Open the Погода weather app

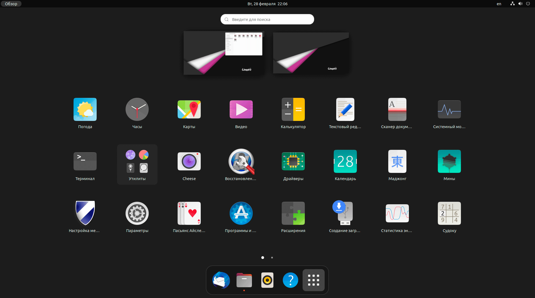point(85,110)
